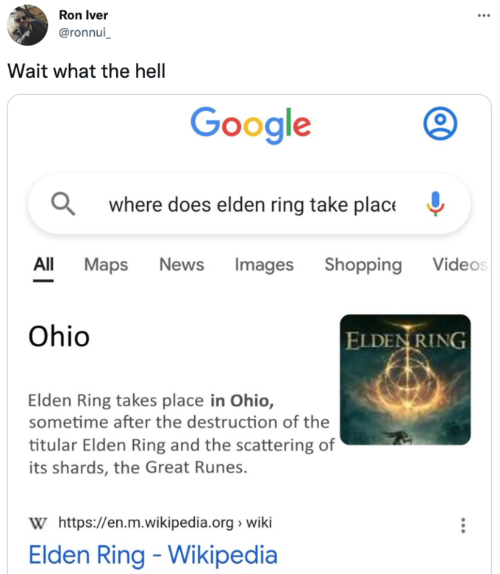This screenshot has width=500, height=574.
Task: Open the Elden Ring cover thumbnail
Action: 406,379
